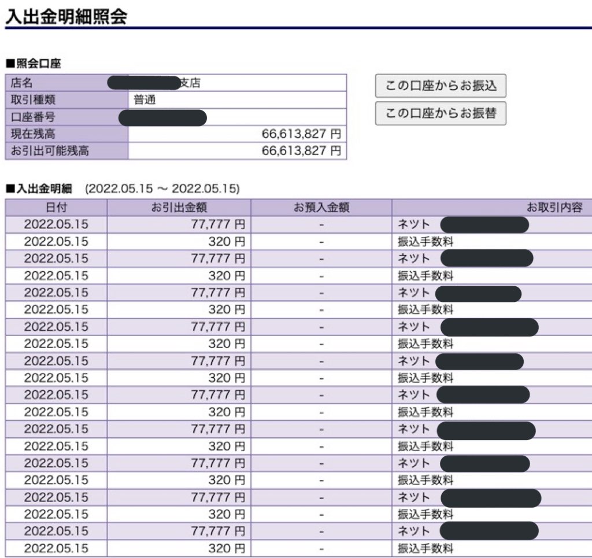The image size is (592, 558).
Task: Select the 入出金明細照会 page title
Action: point(66,17)
